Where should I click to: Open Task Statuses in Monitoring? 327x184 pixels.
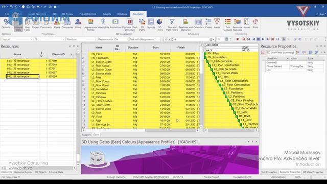[227, 25]
